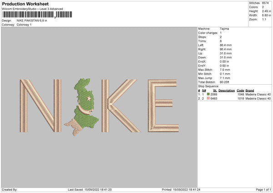Screen dimensions: 273x193
Task: Click the 'Production Worksheet' title
Action: 25,4
